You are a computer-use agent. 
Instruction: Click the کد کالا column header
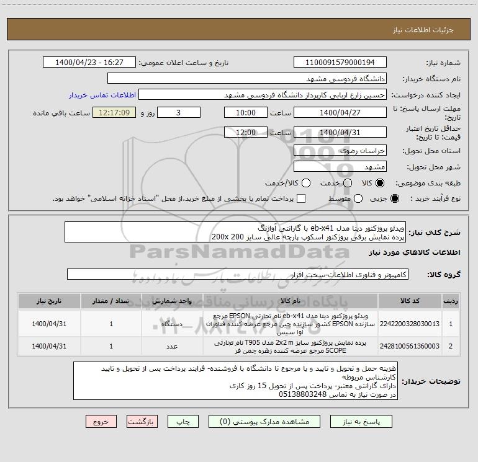click(x=410, y=301)
